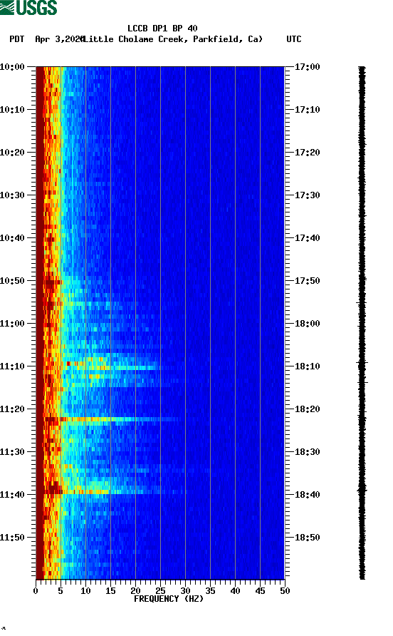
Task: Click the 17:20 UTC time label
Action: click(307, 153)
